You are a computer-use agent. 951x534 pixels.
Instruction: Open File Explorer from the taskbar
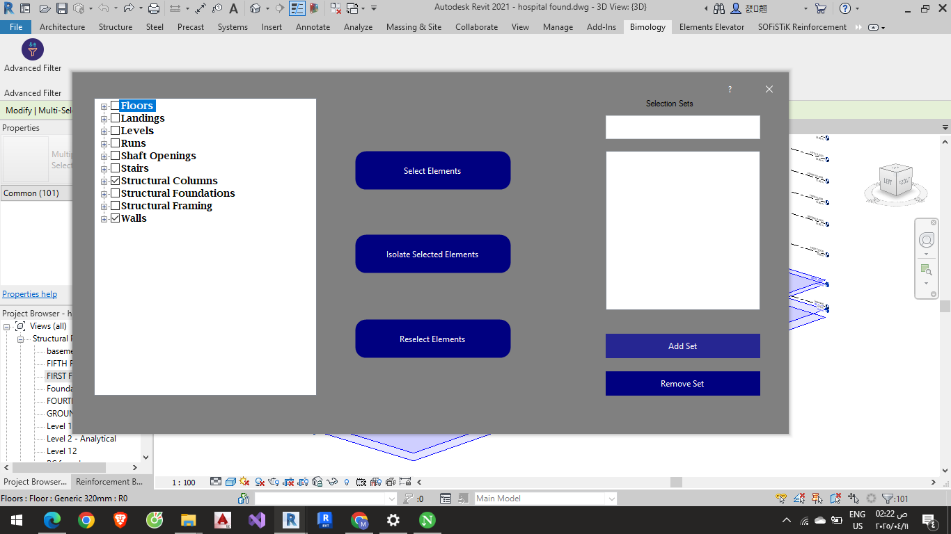pyautogui.click(x=189, y=519)
